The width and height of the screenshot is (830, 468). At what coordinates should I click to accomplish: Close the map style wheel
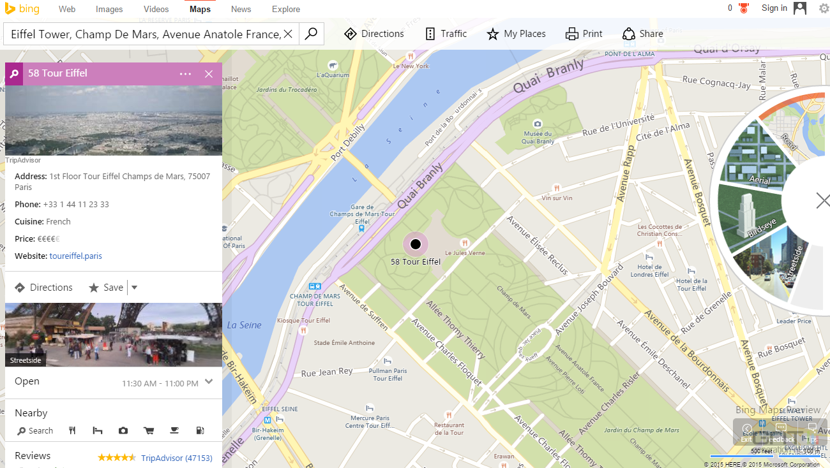pos(823,201)
